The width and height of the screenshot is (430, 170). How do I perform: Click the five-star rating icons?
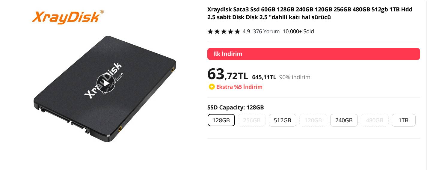pyautogui.click(x=224, y=31)
